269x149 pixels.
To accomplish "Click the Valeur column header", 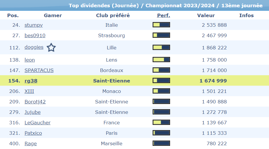I will (206, 15).
